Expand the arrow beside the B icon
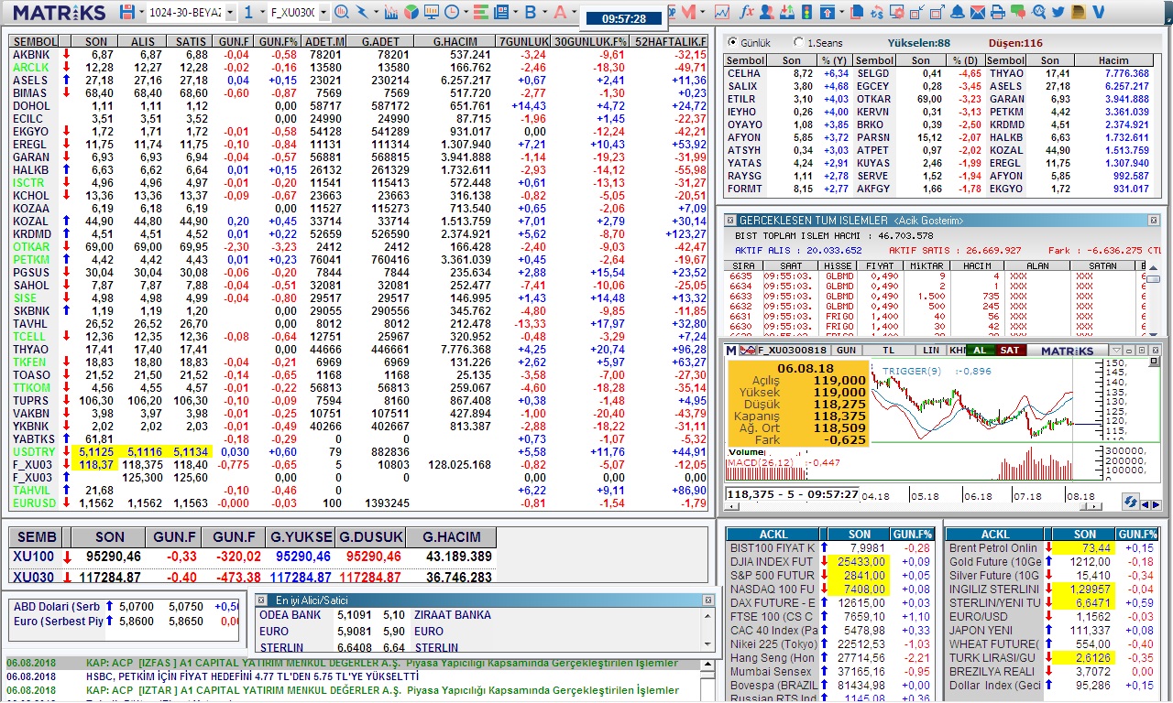 pyautogui.click(x=544, y=12)
